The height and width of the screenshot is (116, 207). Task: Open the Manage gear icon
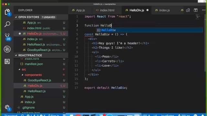tap(7, 108)
